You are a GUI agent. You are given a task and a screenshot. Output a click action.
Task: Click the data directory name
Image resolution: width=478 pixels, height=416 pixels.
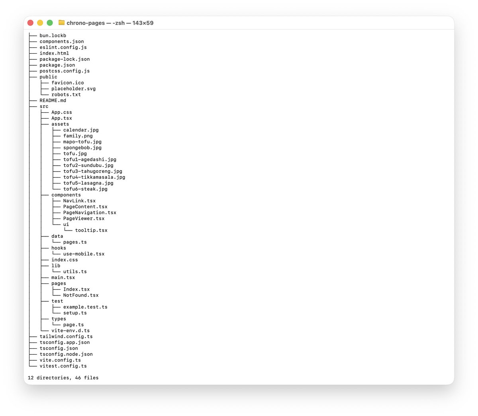click(x=57, y=236)
